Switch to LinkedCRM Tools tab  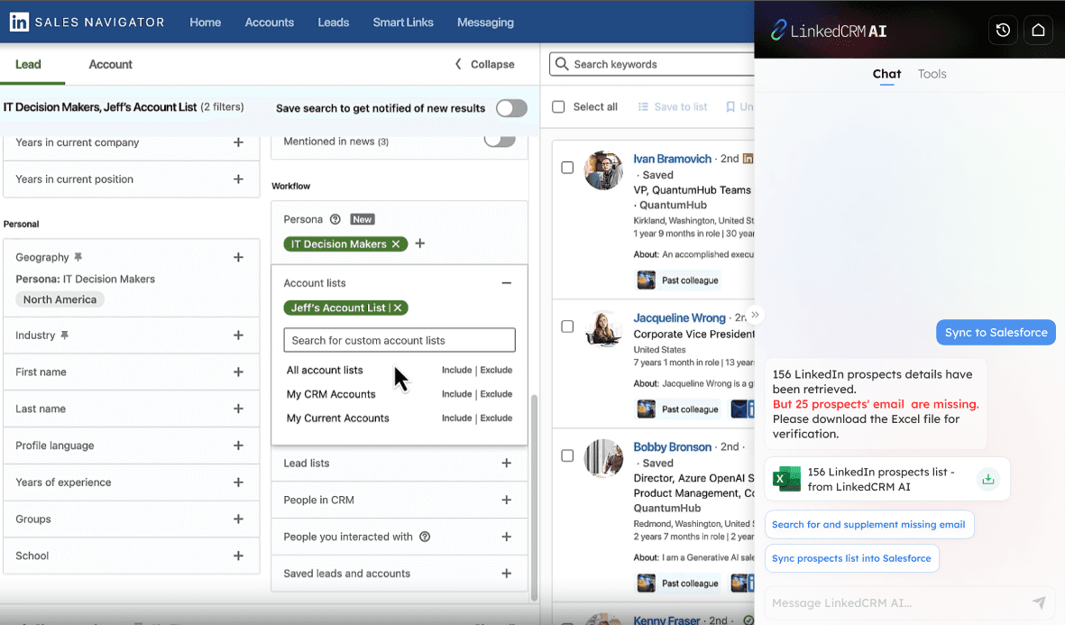pyautogui.click(x=932, y=74)
